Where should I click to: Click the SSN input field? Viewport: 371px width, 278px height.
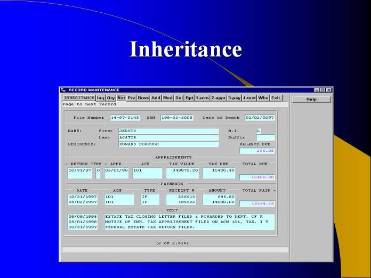177,118
